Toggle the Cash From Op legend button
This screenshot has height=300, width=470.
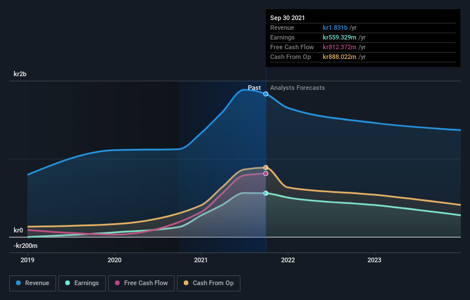coord(208,283)
